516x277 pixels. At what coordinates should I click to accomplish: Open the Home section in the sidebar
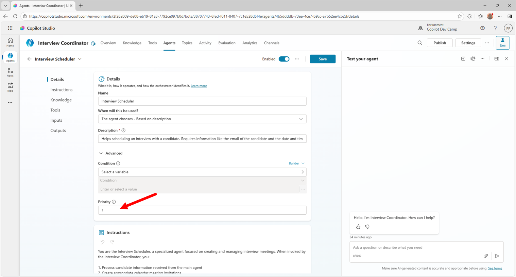pyautogui.click(x=10, y=42)
